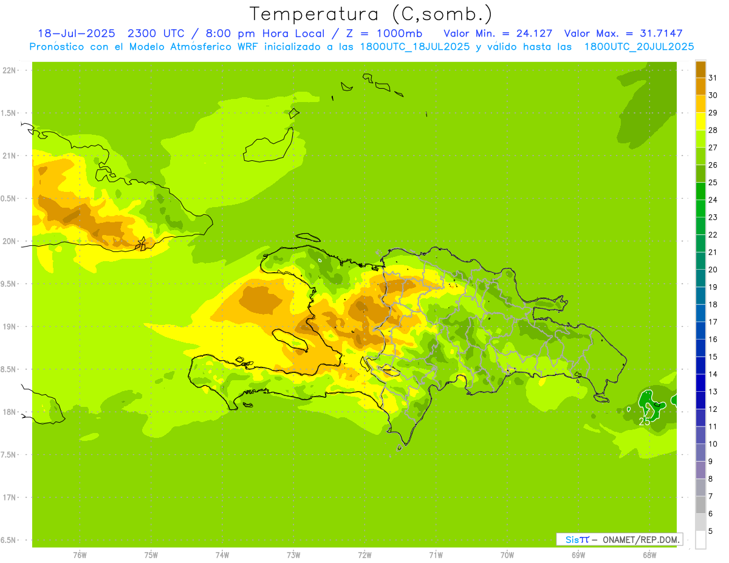Click the '25' color bar scale label
This screenshot has width=729, height=563.
[x=713, y=182]
